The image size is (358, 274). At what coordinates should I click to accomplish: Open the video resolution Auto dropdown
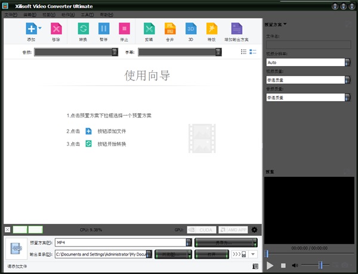pos(347,62)
